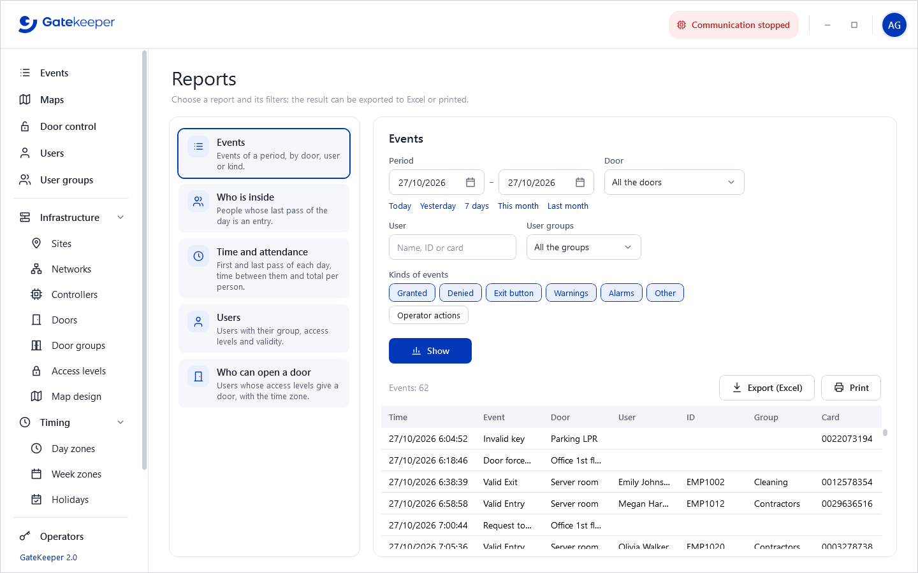Open the Door groups icon
This screenshot has height=573, width=918.
pos(36,345)
